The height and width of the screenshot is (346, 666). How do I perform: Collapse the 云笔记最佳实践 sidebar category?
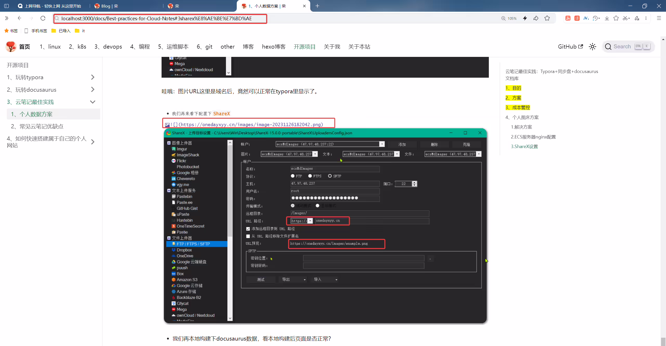point(93,102)
